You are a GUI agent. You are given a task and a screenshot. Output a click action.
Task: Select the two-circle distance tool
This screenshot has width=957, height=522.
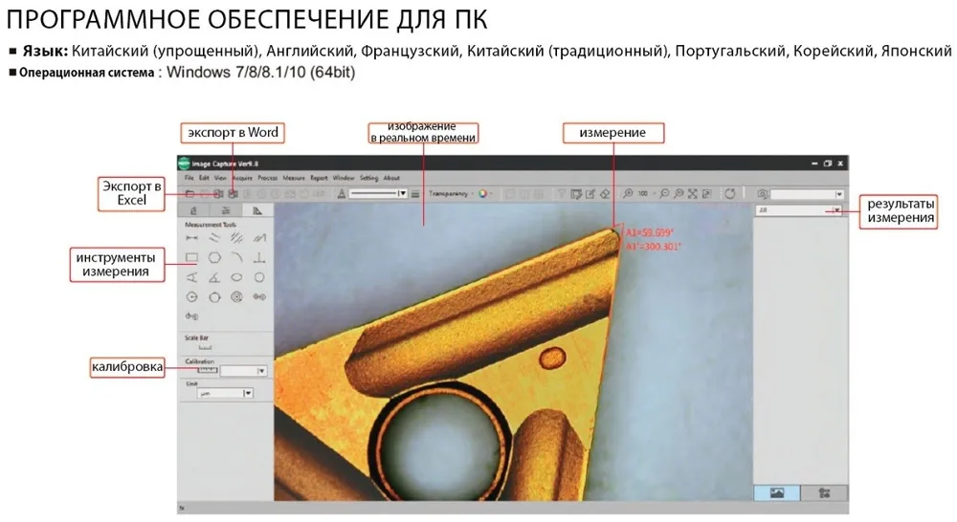pos(259,297)
